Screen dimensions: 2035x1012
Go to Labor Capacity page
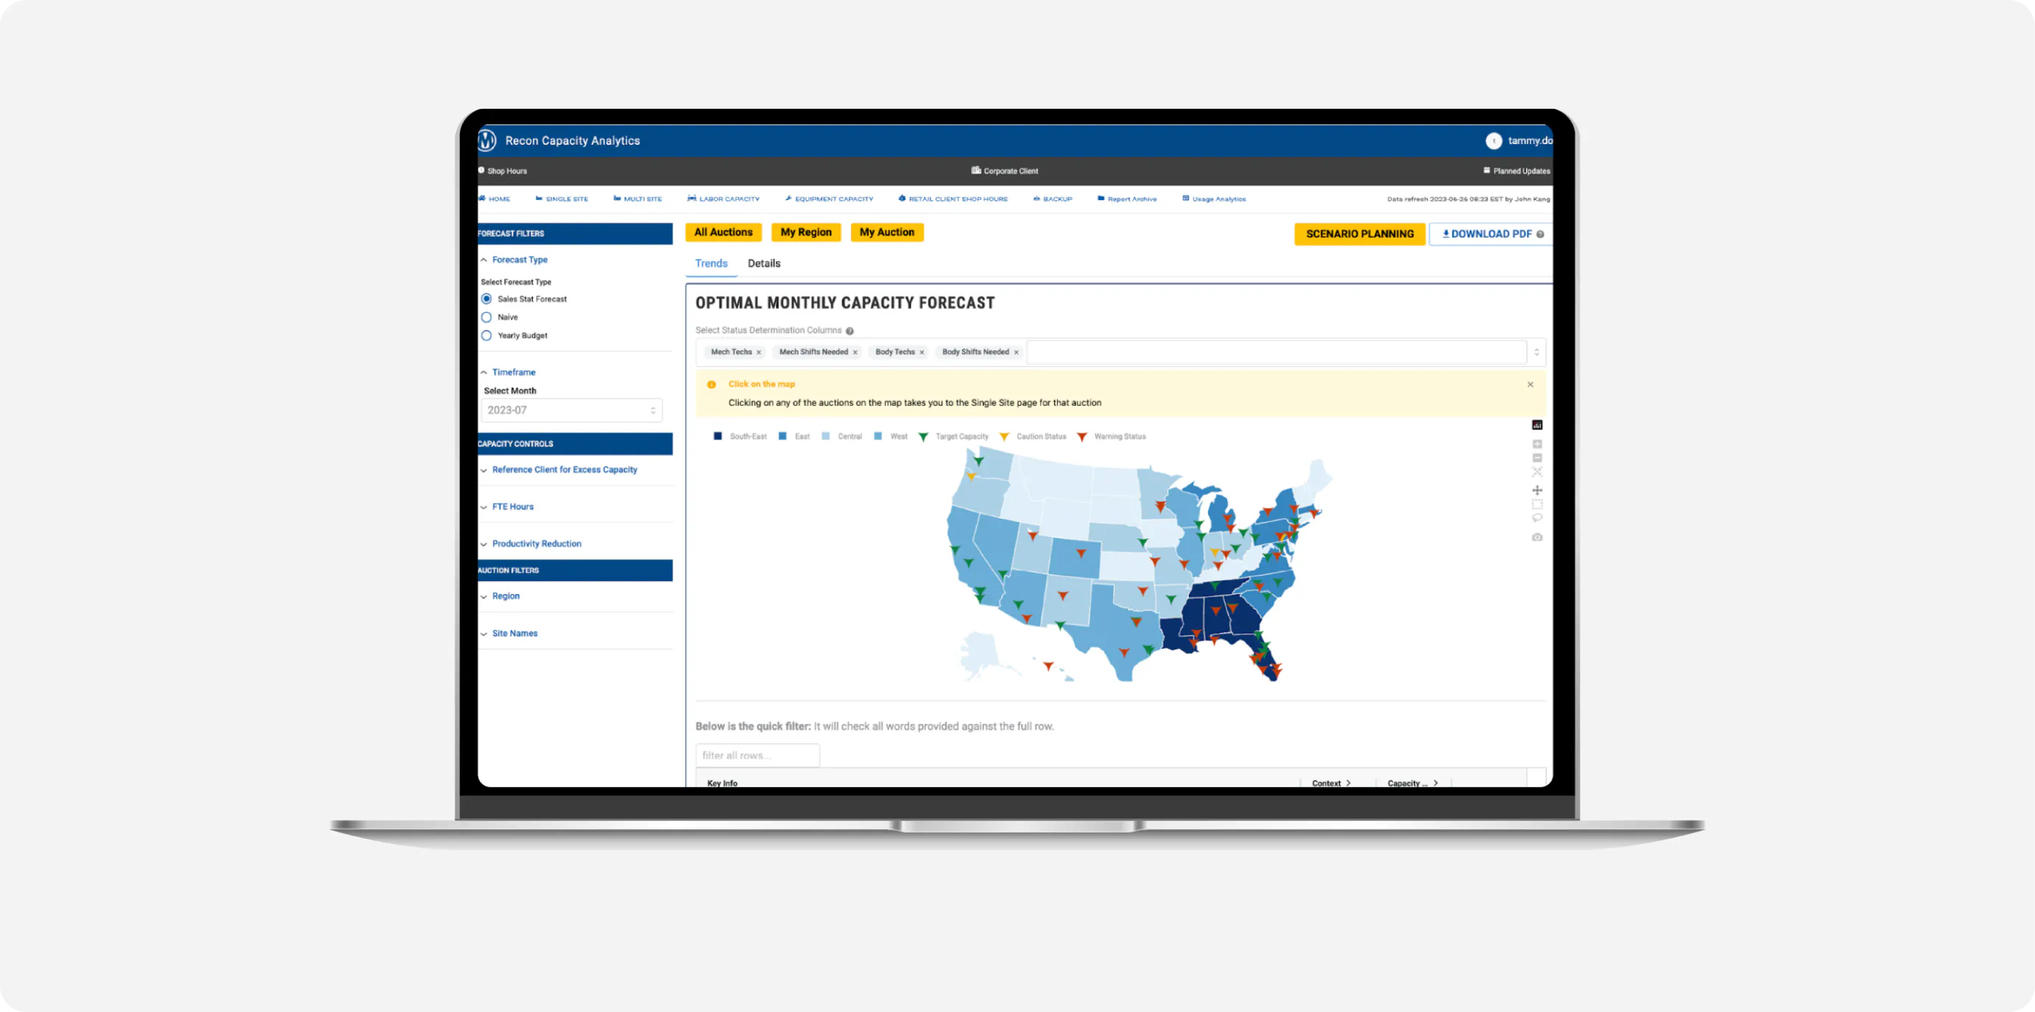pos(724,199)
